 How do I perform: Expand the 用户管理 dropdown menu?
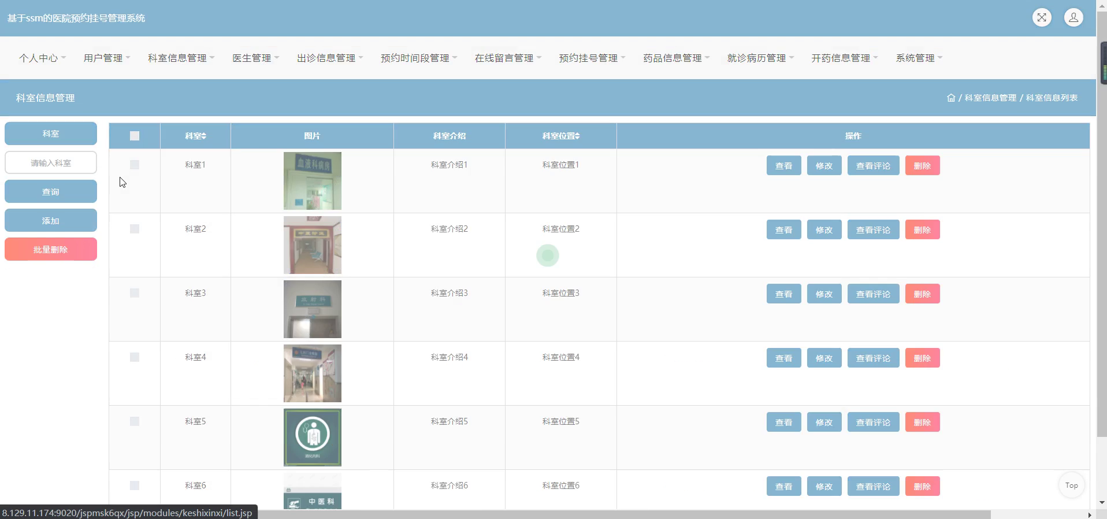click(x=107, y=58)
